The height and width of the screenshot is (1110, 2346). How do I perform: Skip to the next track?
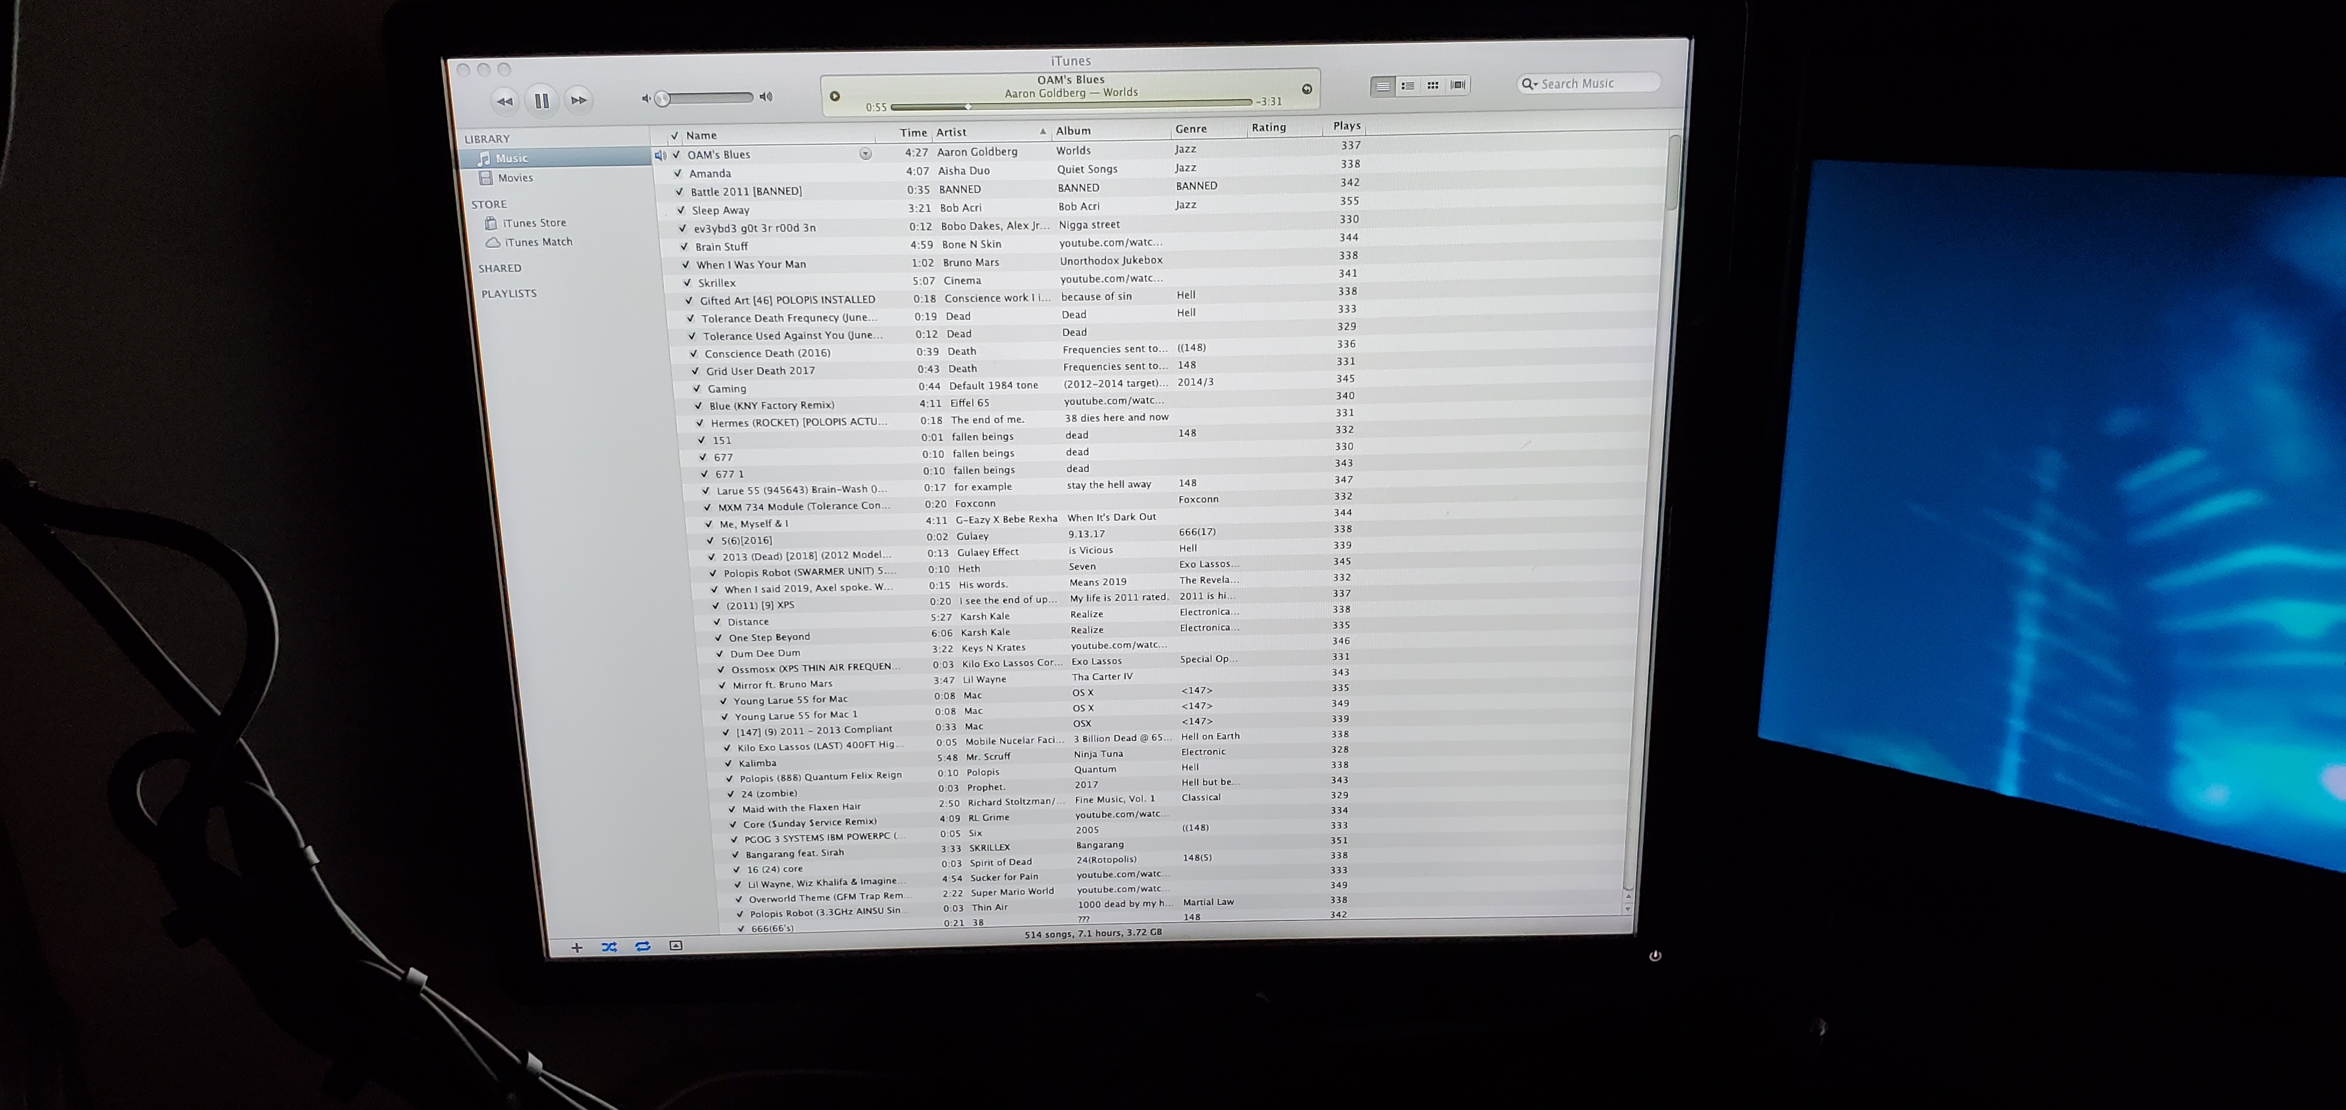point(578,100)
